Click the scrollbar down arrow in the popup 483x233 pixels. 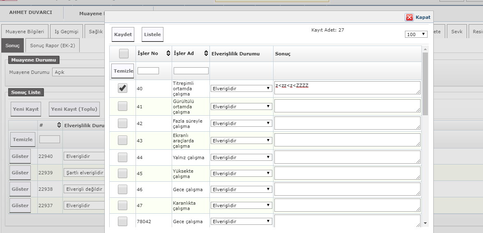coord(425,223)
